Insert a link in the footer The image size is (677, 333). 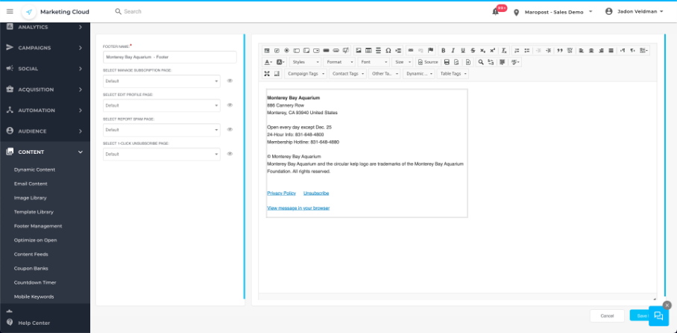(x=411, y=50)
